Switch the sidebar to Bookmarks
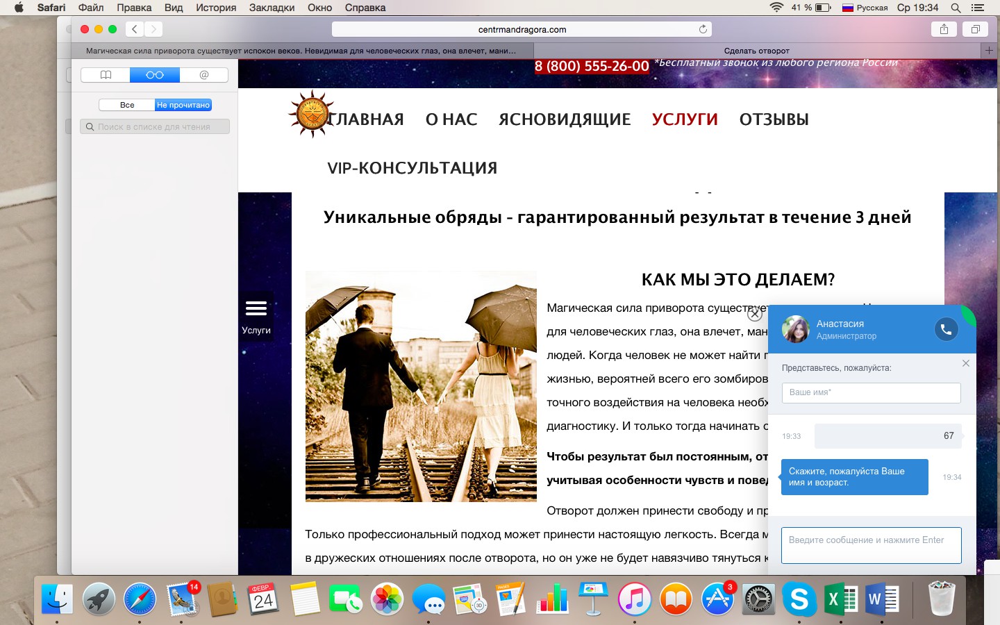This screenshot has width=1000, height=625. (x=106, y=75)
